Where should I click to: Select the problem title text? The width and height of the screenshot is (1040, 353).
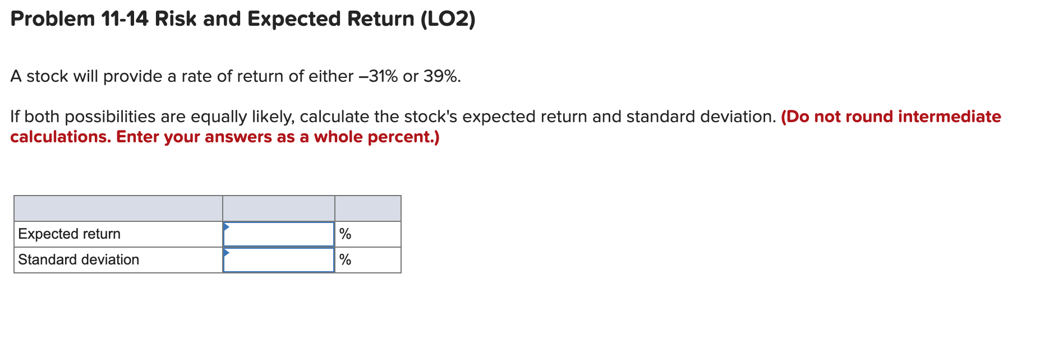(242, 19)
